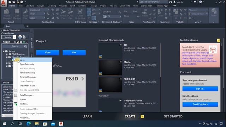The image size is (226, 127).
Task: Toggle the top compass snap button
Action: pyautogui.click(x=89, y=10)
